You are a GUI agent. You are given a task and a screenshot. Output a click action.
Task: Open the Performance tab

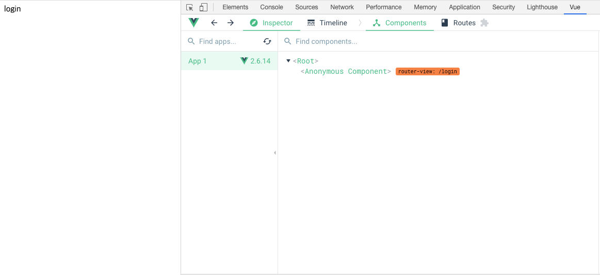click(384, 7)
